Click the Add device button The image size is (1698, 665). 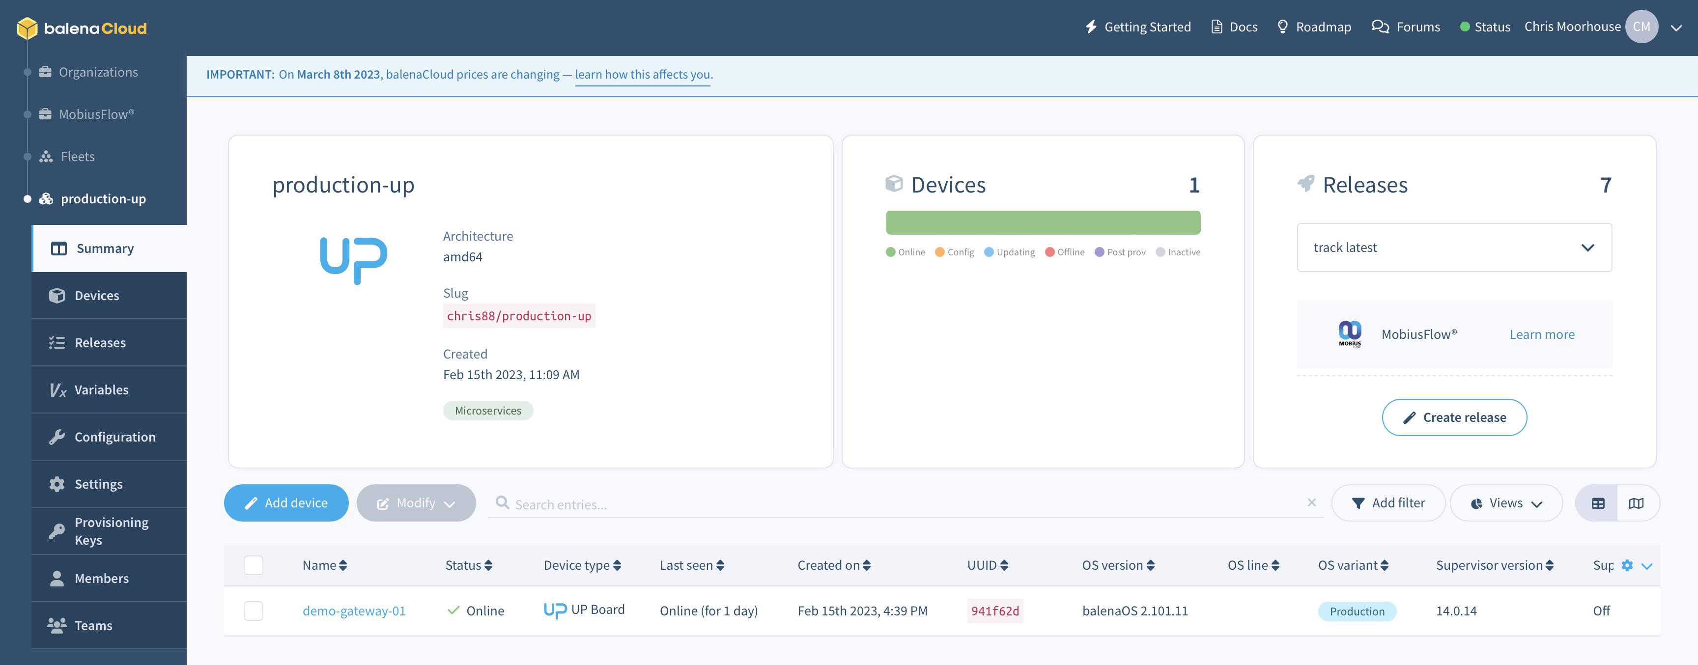286,503
